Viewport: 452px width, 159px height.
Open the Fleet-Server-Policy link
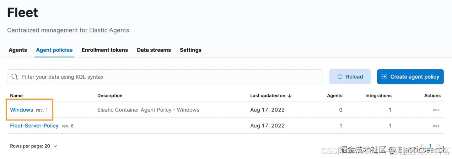[34, 126]
